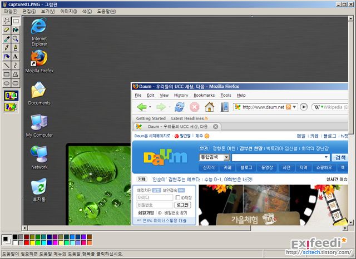The image size is (356, 259).
Task: Choose the Rounded Rectangle tool
Action: [x=16, y=83]
